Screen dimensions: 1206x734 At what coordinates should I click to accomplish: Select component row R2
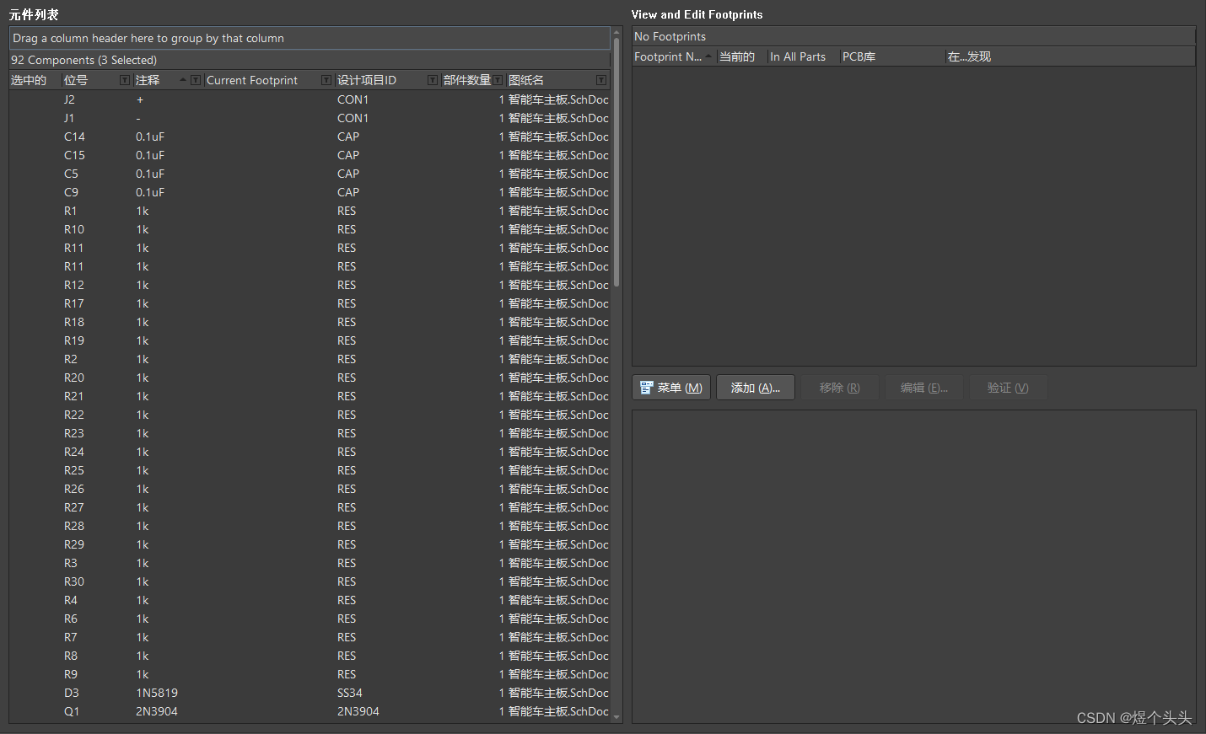pos(310,359)
